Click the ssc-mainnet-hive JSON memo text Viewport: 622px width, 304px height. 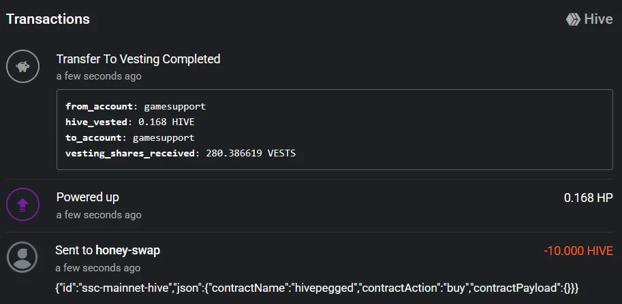coord(317,288)
